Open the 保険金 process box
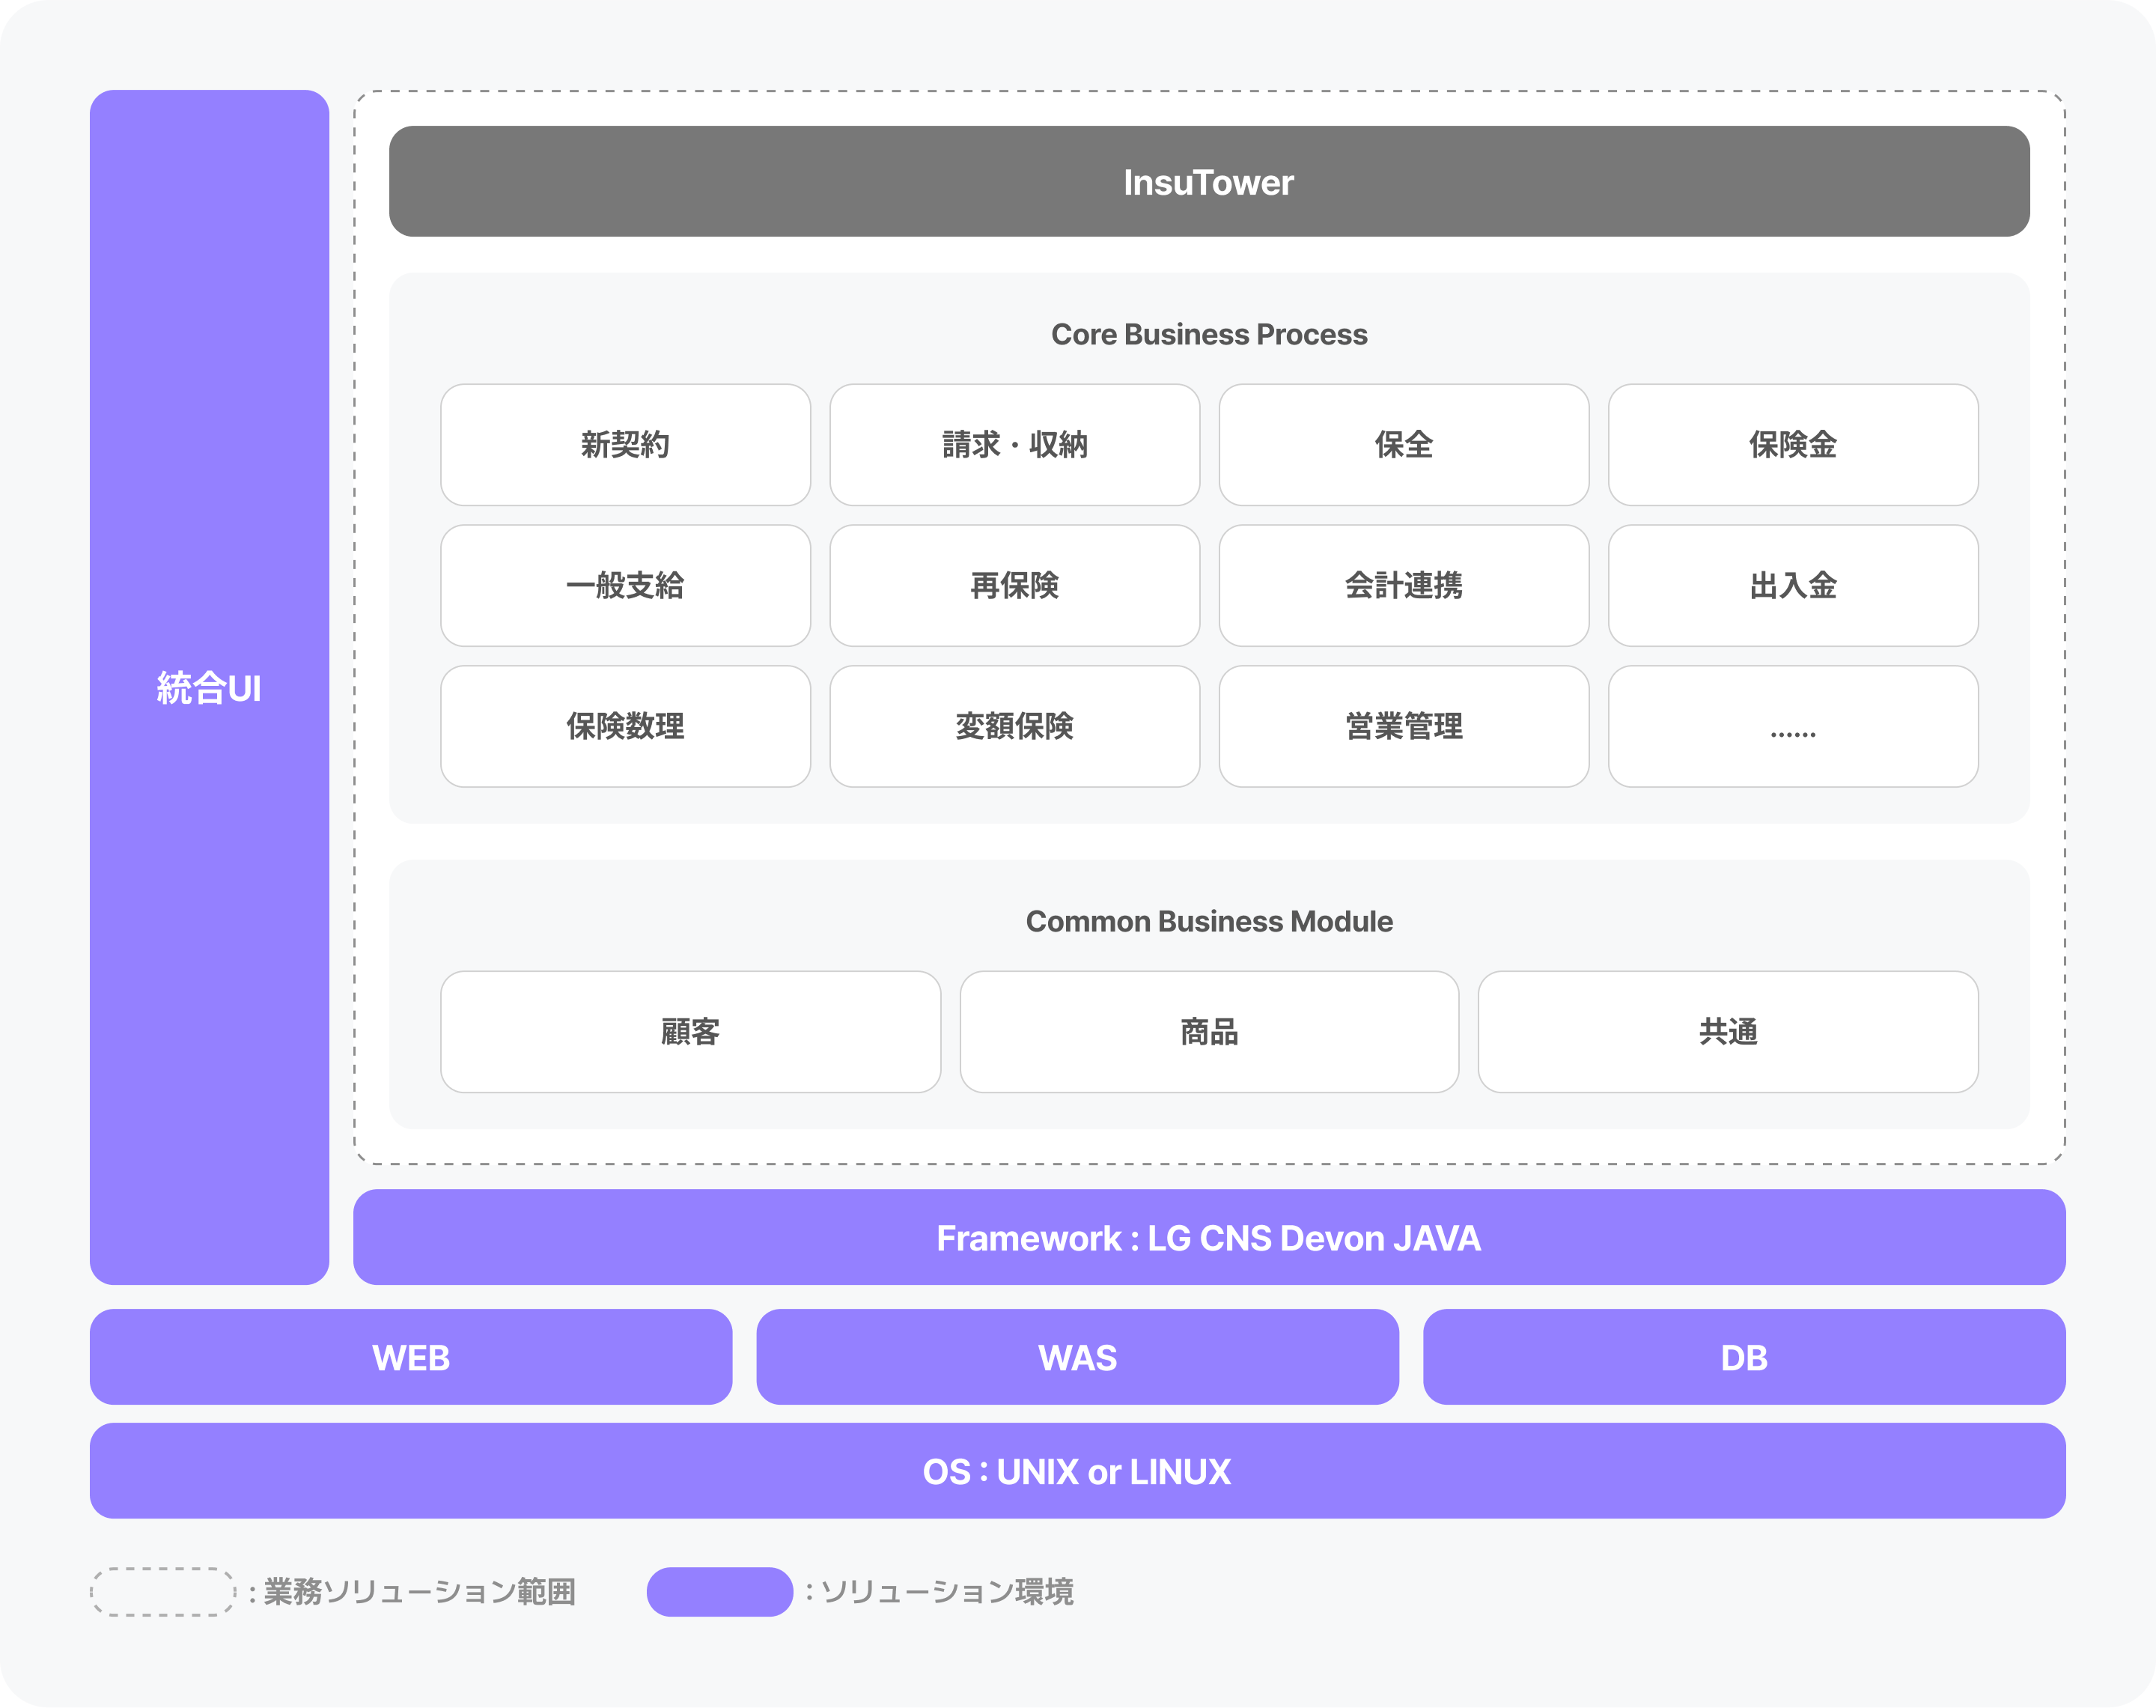The image size is (2156, 1708). pos(1792,445)
